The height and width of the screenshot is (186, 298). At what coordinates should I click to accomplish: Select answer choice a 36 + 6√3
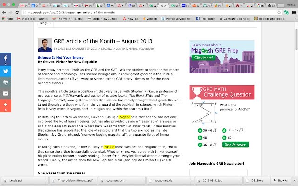[x=207, y=130]
